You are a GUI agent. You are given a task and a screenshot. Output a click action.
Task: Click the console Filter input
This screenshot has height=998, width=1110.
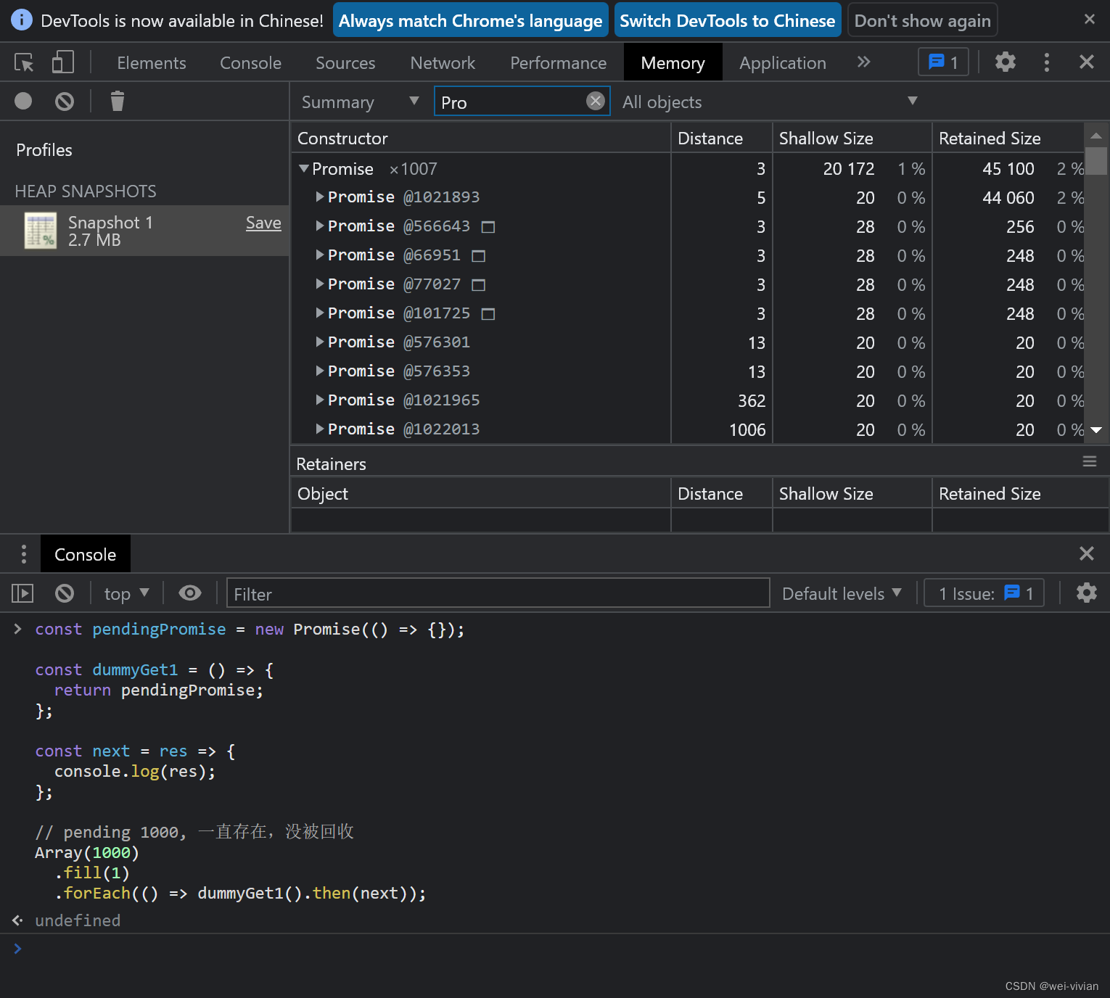click(498, 593)
